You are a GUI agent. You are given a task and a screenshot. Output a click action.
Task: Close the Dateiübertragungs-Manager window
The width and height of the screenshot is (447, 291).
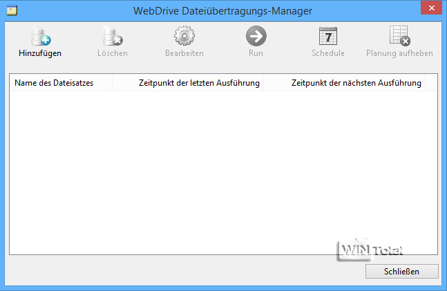point(431,8)
